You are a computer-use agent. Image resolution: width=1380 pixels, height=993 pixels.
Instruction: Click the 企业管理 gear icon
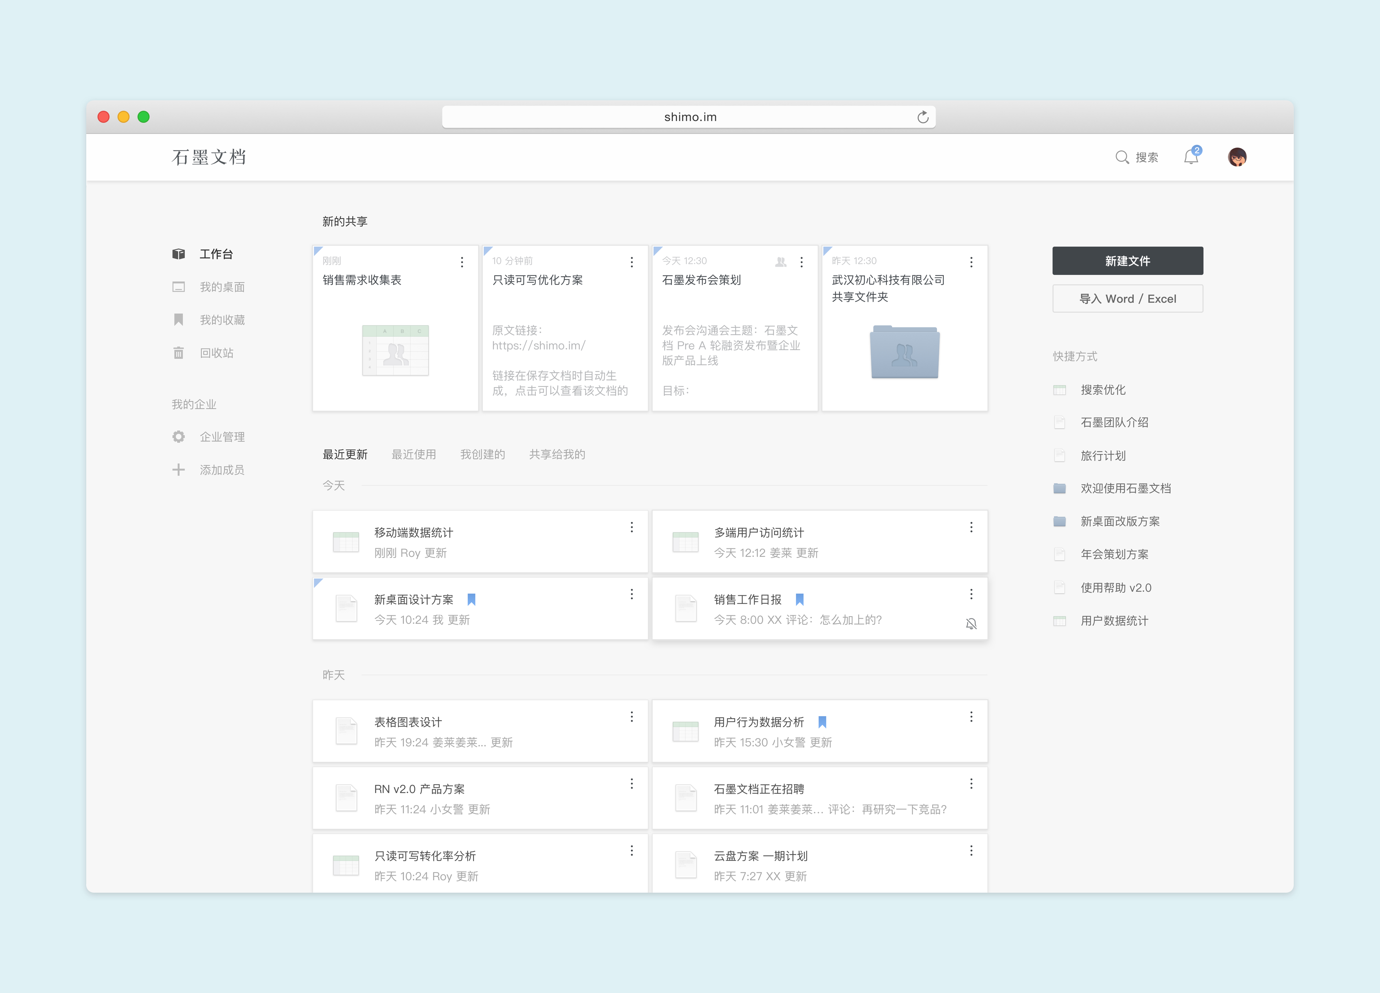tap(178, 437)
